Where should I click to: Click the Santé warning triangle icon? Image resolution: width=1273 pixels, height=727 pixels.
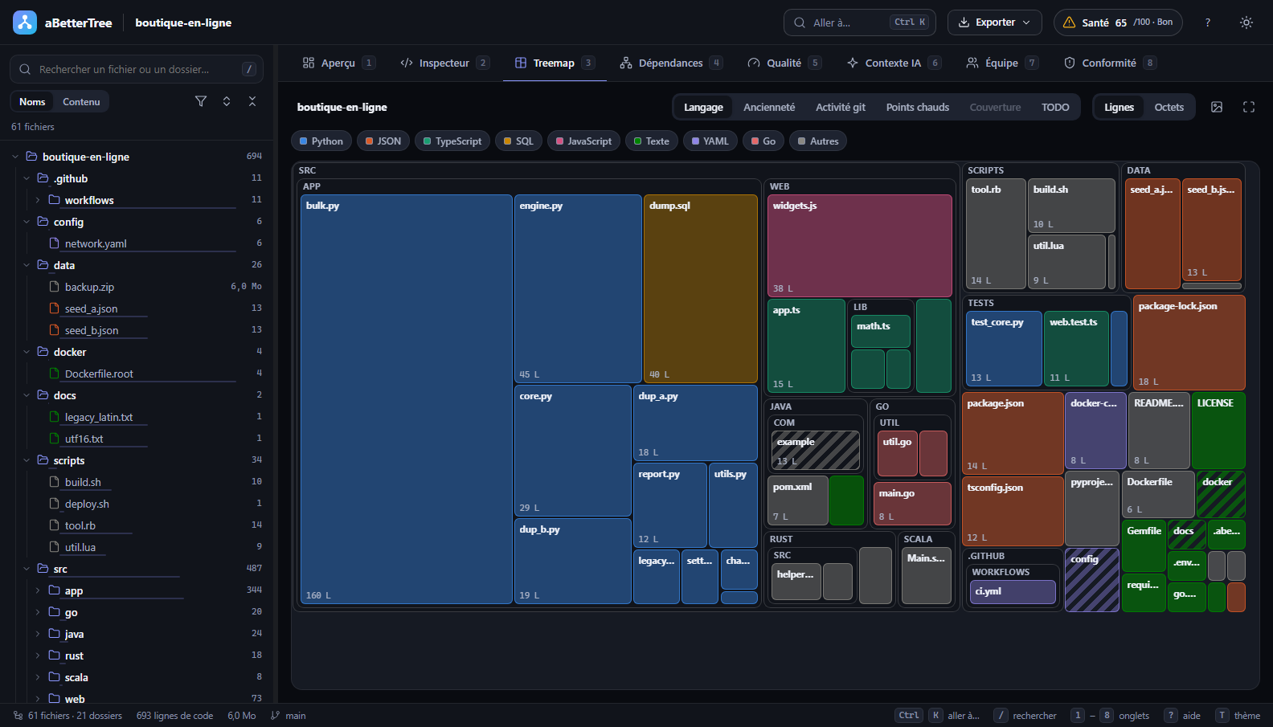(1070, 22)
